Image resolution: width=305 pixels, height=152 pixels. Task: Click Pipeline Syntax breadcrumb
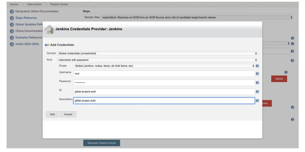(x=59, y=4)
